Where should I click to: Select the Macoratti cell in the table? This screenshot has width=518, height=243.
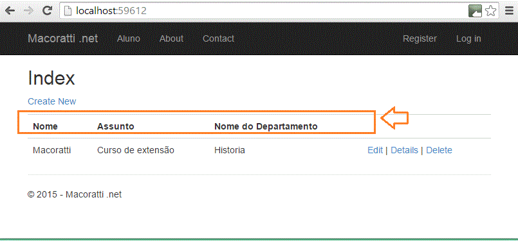point(52,150)
